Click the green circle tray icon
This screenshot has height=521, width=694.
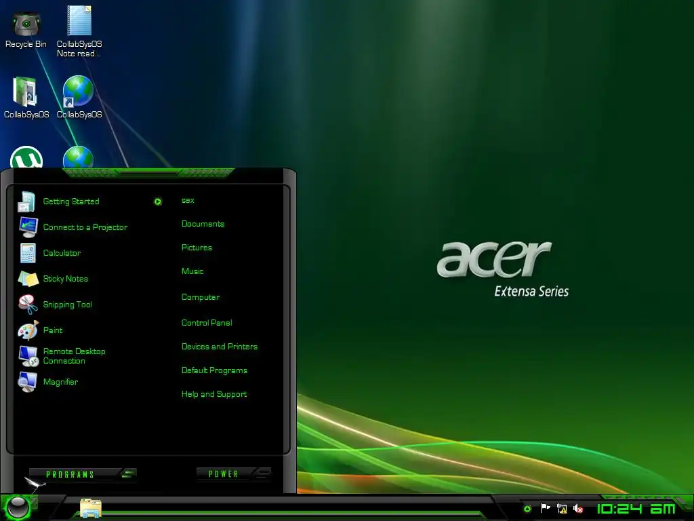(x=527, y=509)
